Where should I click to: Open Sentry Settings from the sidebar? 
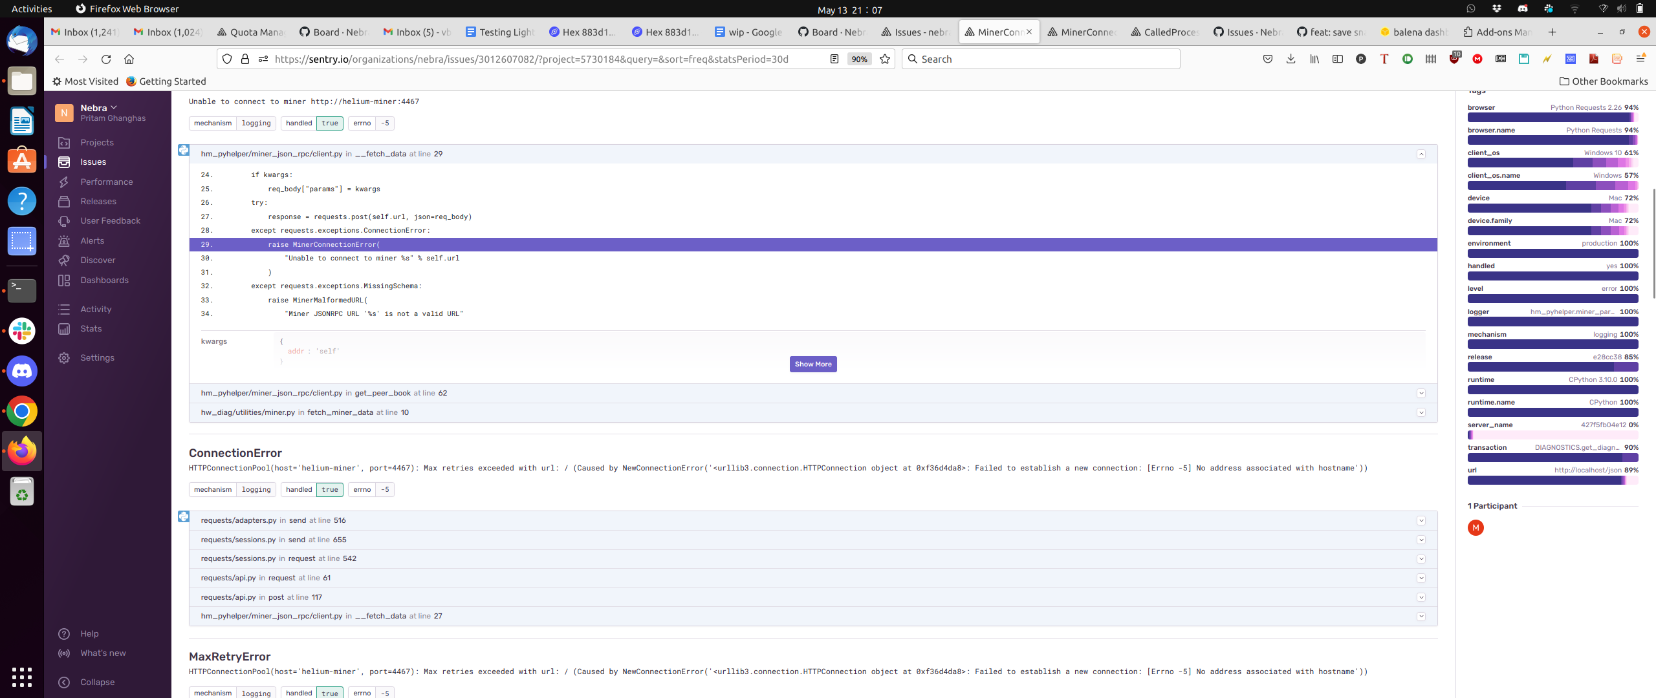97,357
